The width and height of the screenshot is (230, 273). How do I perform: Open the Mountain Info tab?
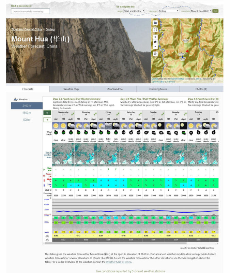tap(114, 89)
